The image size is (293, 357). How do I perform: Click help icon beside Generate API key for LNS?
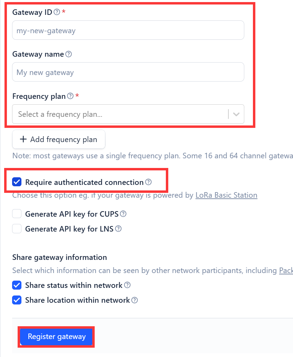pos(119,228)
